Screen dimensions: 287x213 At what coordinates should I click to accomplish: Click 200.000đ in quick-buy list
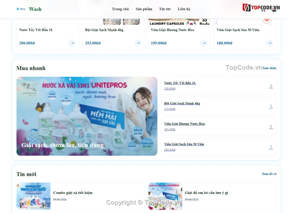coord(170,89)
